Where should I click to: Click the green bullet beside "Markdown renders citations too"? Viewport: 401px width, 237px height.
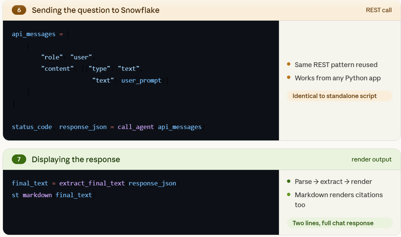click(x=289, y=195)
